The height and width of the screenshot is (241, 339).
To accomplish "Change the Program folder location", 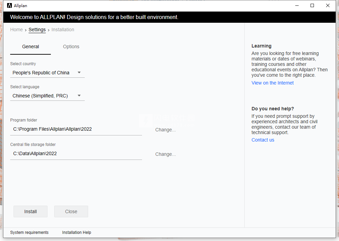I will point(165,130).
